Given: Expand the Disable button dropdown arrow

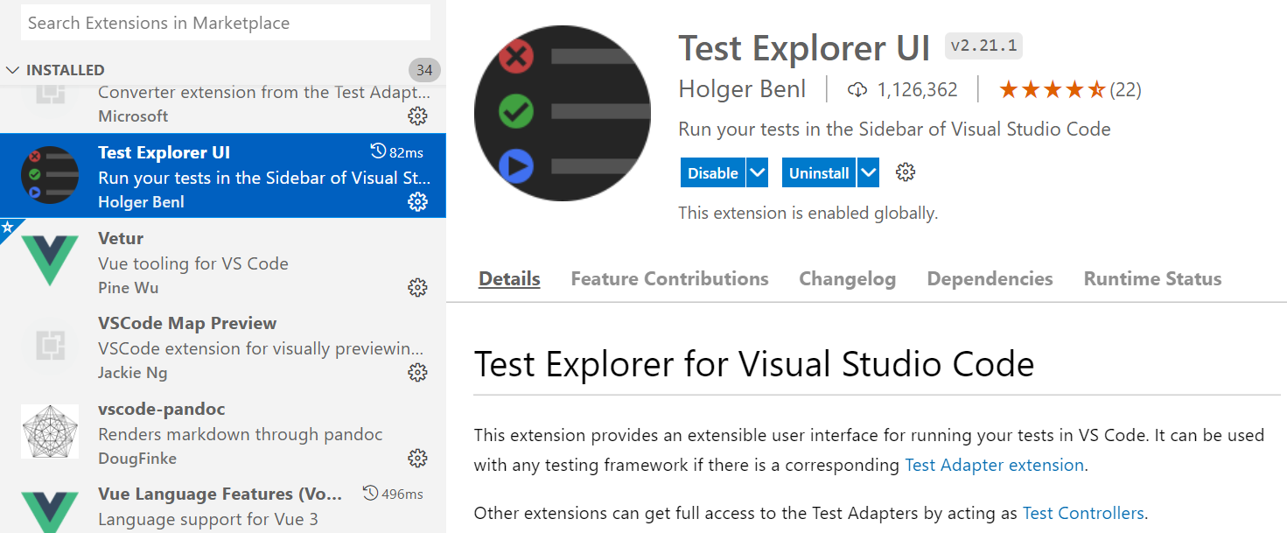Looking at the screenshot, I should [x=758, y=172].
